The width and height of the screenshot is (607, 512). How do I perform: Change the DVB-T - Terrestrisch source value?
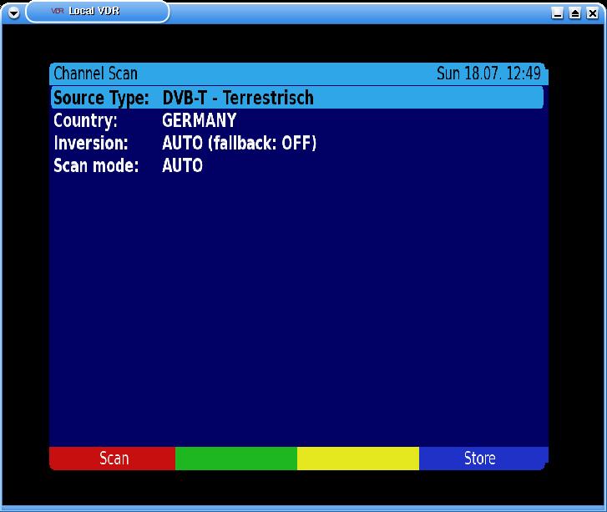click(x=238, y=99)
